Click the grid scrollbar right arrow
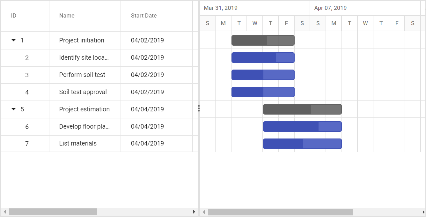The image size is (426, 217). (194, 212)
